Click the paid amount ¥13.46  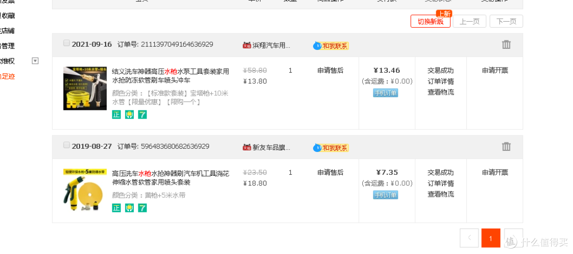pos(387,71)
